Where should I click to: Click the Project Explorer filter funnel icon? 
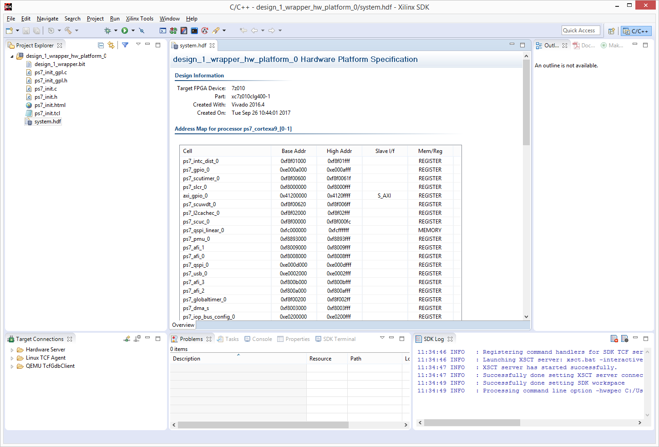coord(125,45)
